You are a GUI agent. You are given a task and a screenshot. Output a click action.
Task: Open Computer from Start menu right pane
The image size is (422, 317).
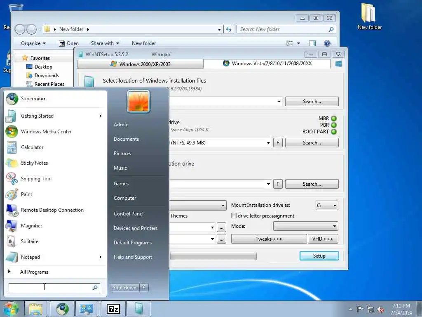pos(125,198)
